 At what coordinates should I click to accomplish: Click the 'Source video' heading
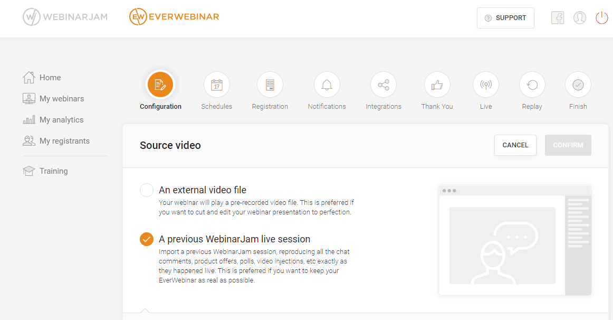(x=170, y=145)
